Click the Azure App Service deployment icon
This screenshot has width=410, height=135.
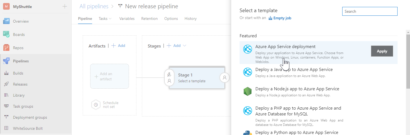pos(248,49)
